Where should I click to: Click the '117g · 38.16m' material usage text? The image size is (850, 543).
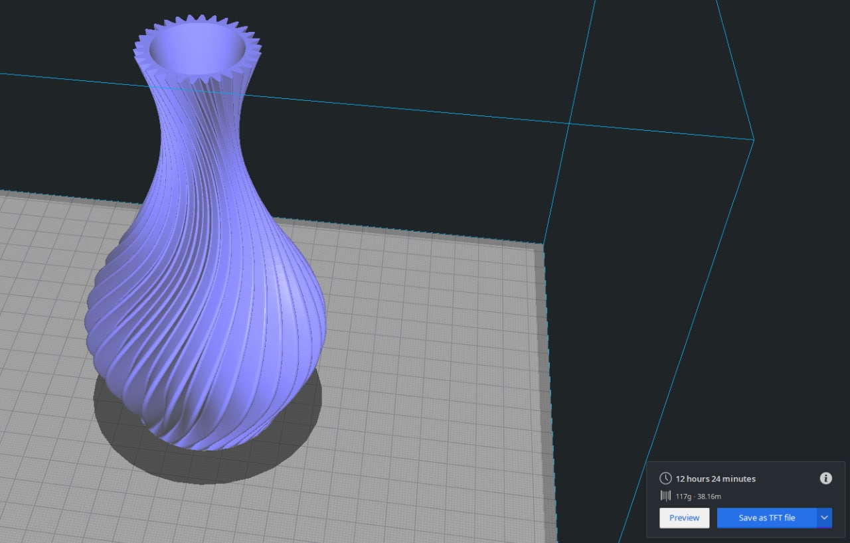pyautogui.click(x=698, y=496)
